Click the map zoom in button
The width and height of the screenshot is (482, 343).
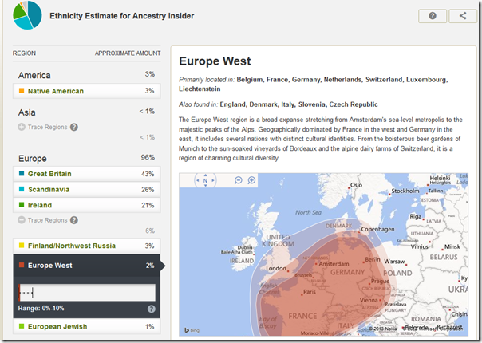pos(251,180)
